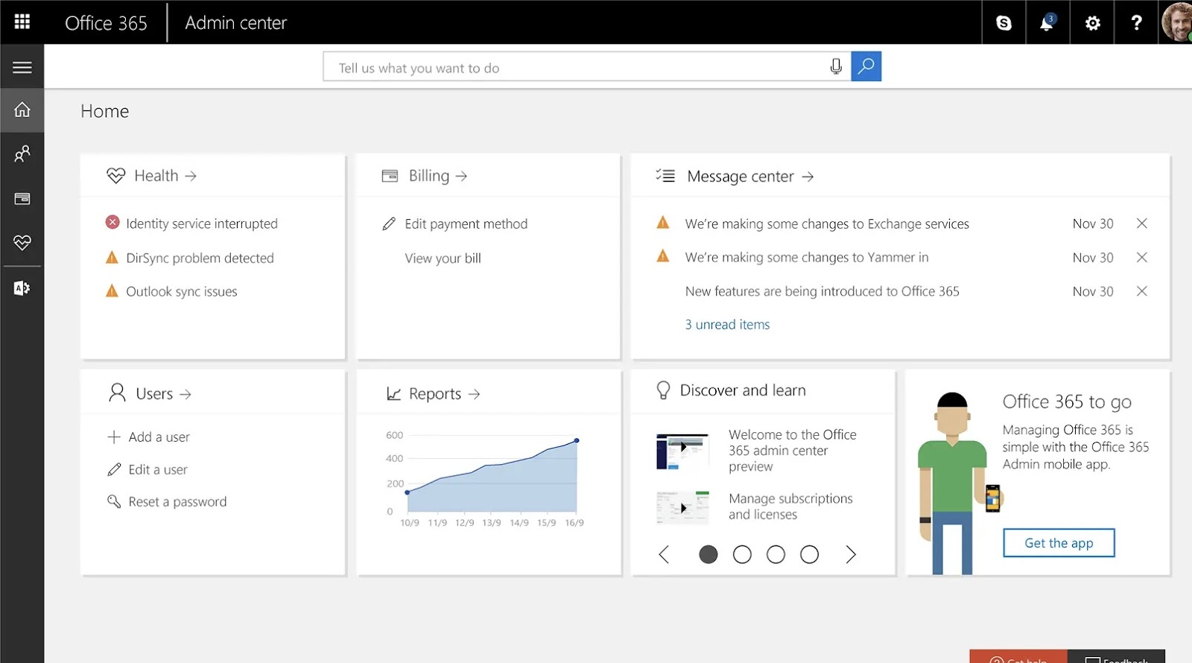Open the app launcher waffle icon
Image resolution: width=1192 pixels, height=663 pixels.
coord(22,22)
